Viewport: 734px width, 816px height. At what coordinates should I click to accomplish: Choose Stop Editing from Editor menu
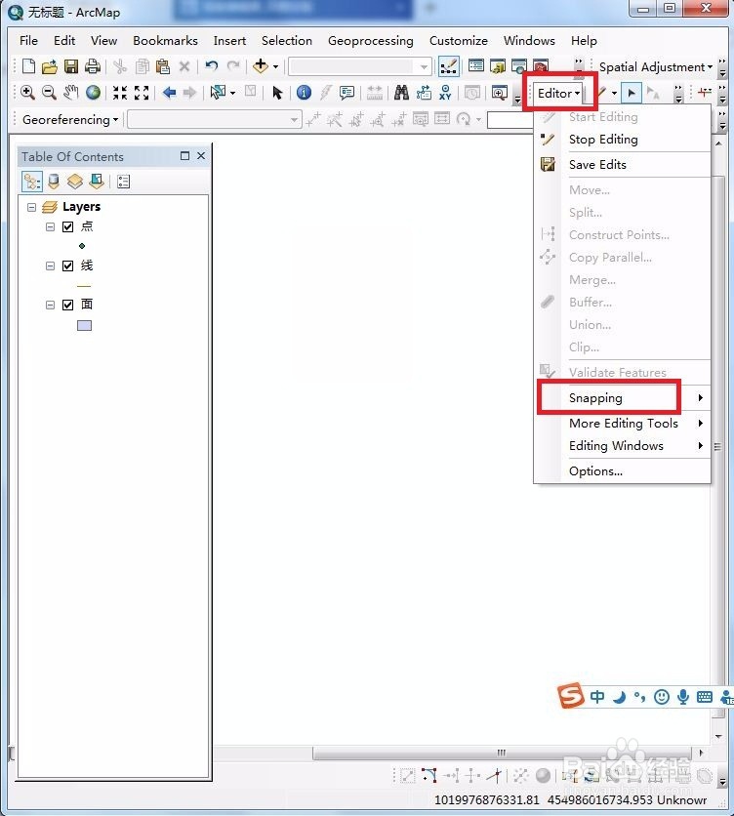(622, 140)
